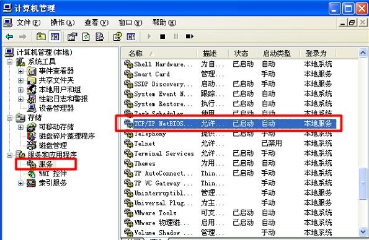The height and width of the screenshot is (240, 369).
Task: Click the services list scroll up arrow
Action: point(363,53)
